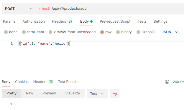Image resolution: width=184 pixels, height=110 pixels.
Task: Click the request URL input field
Action: pyautogui.click(x=110, y=9)
